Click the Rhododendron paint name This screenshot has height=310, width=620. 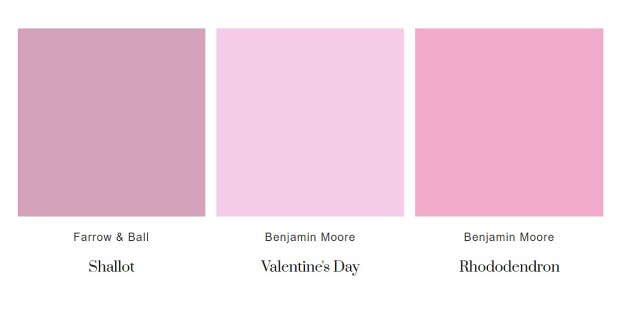point(509,267)
